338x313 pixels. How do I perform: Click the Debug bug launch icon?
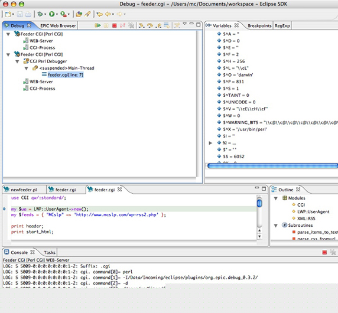click(40, 14)
